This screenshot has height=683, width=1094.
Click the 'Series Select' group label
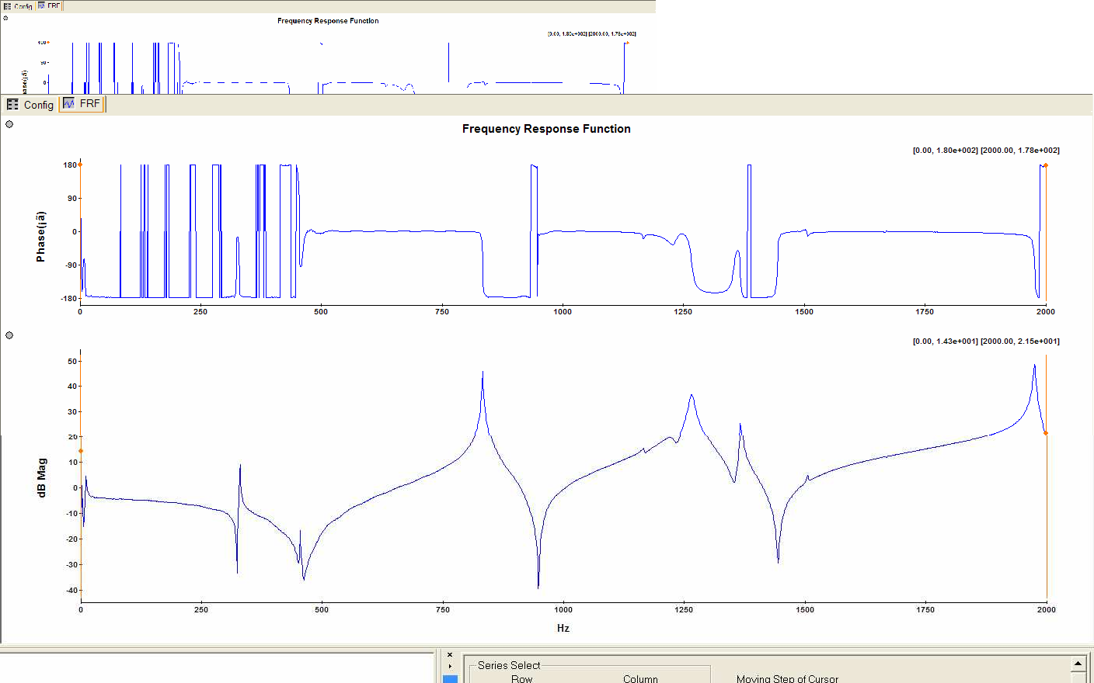click(x=509, y=665)
